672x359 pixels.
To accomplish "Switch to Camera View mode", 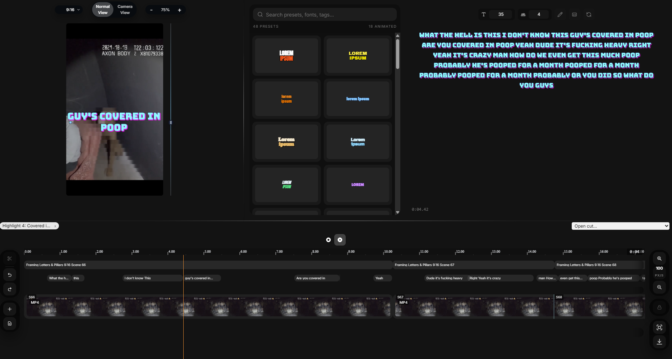I will tap(125, 10).
